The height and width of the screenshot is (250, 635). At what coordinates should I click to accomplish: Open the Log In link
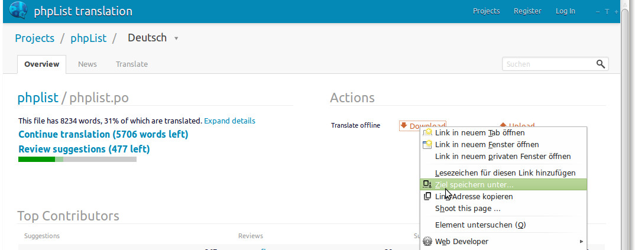point(565,11)
